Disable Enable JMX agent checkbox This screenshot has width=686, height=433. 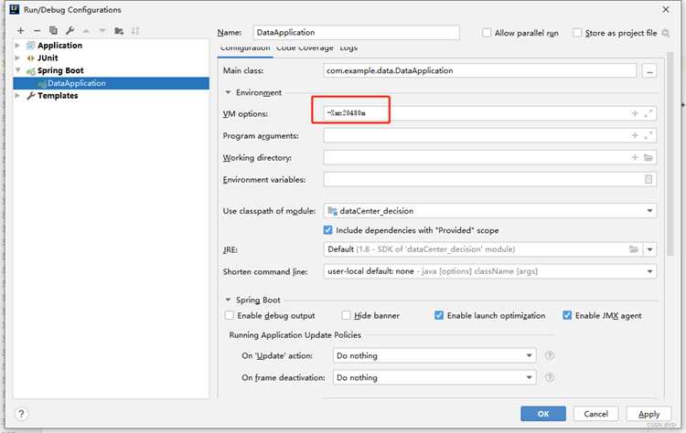(x=567, y=315)
